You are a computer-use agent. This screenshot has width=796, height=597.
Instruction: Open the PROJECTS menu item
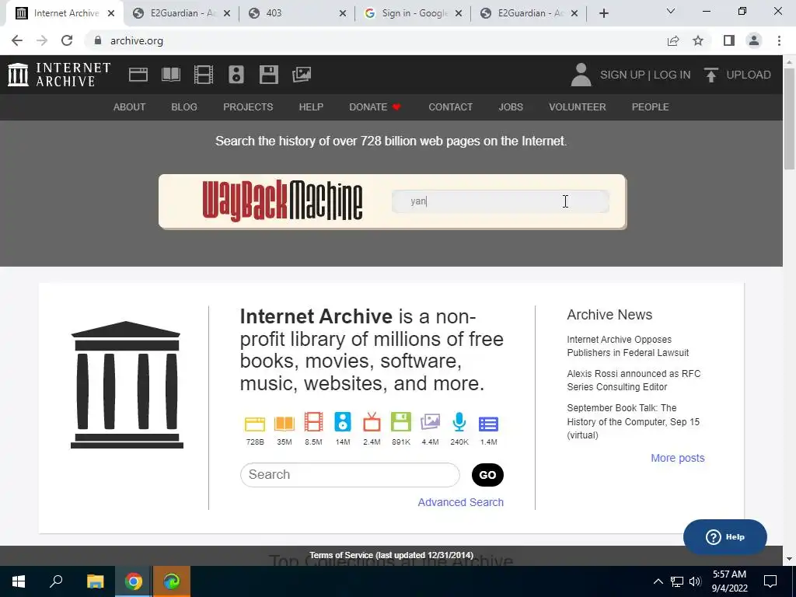pos(248,107)
